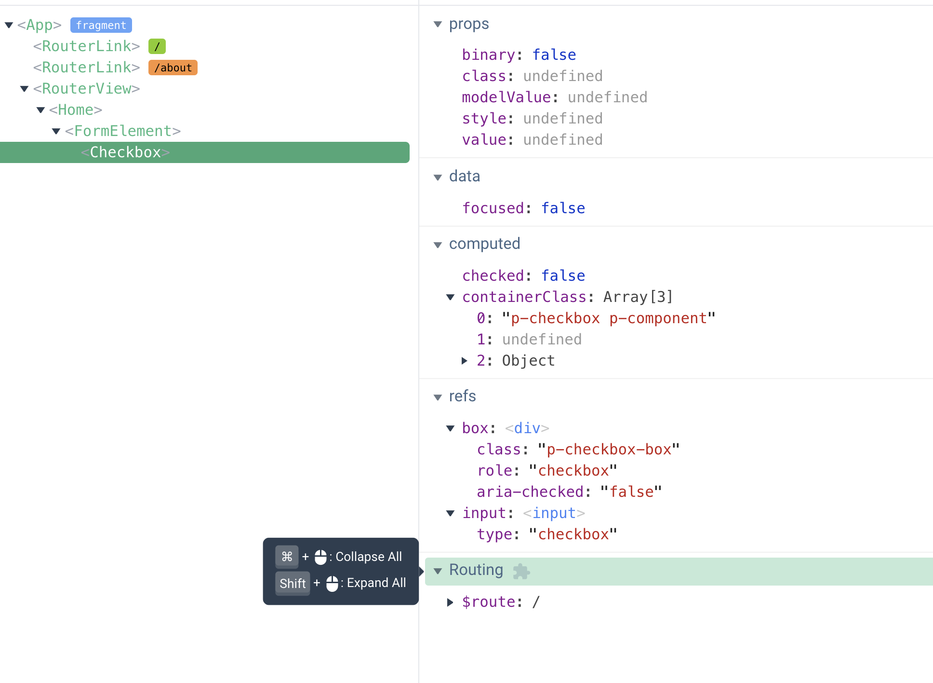Collapse the FormElement node arrow
The image size is (933, 683).
pos(56,131)
